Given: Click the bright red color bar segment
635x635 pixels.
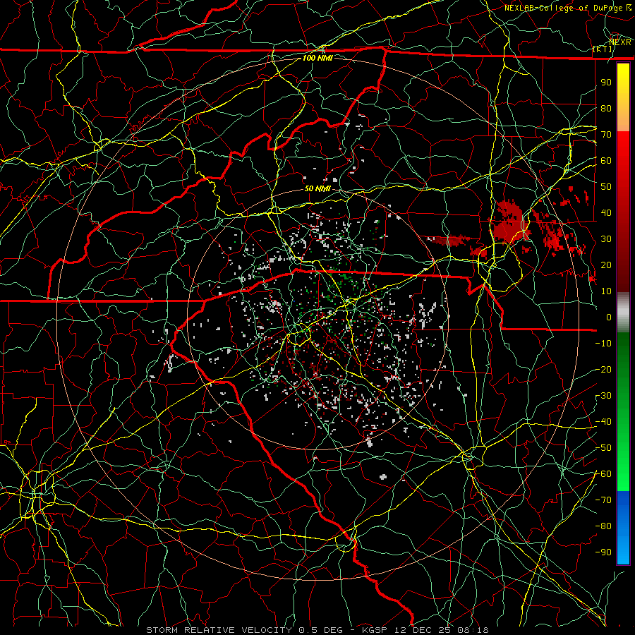Looking at the screenshot, I should [x=623, y=210].
